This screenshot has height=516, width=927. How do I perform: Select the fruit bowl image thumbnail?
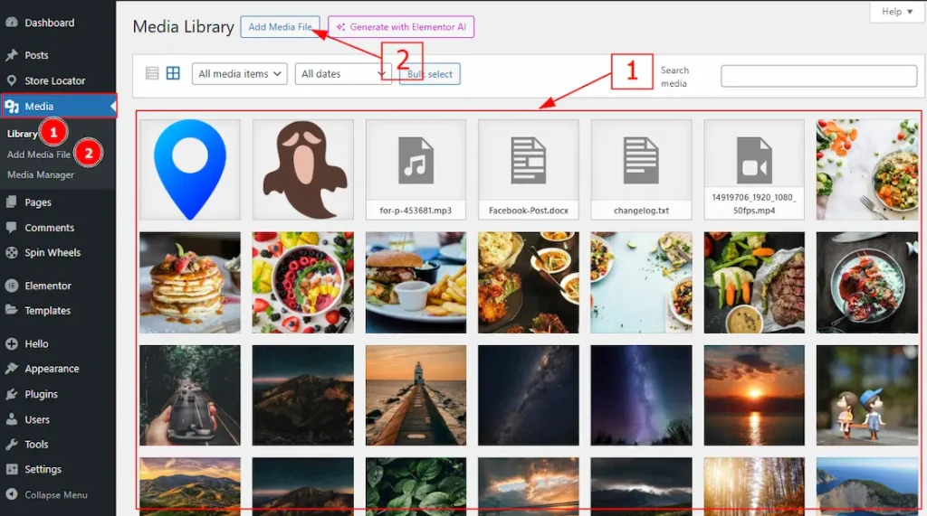coord(302,282)
